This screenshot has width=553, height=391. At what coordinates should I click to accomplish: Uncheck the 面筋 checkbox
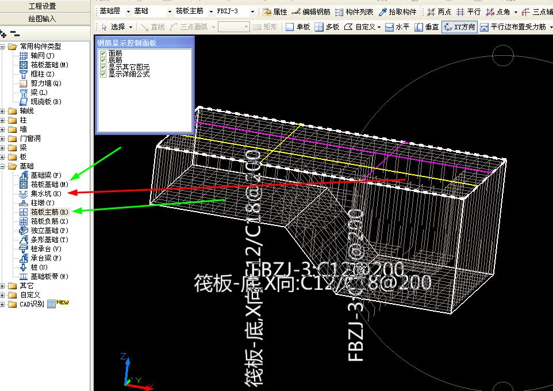[x=103, y=53]
